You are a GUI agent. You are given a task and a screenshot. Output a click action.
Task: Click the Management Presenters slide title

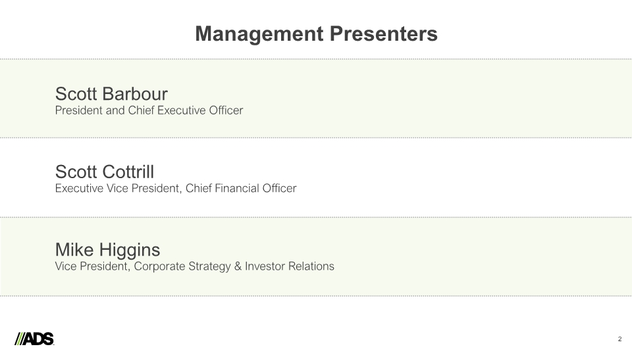(x=317, y=34)
